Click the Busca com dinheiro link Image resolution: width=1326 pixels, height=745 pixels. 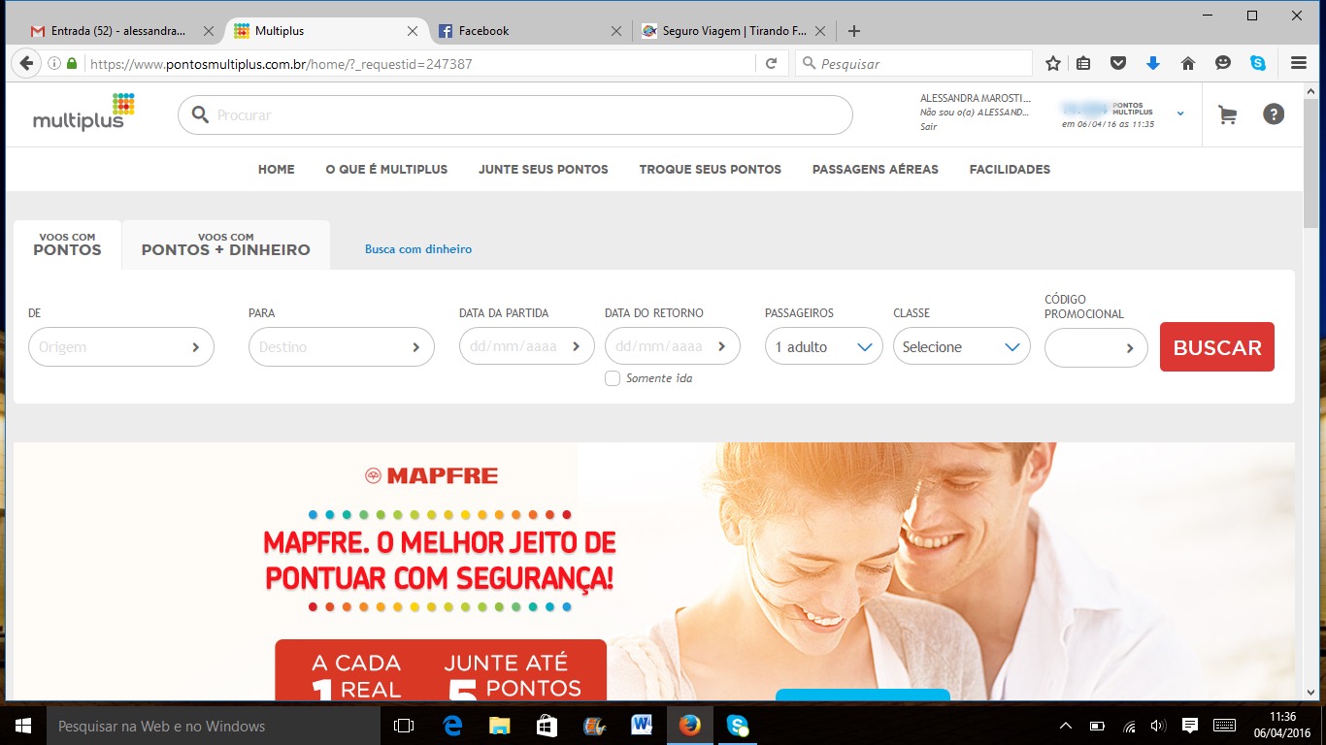point(418,249)
